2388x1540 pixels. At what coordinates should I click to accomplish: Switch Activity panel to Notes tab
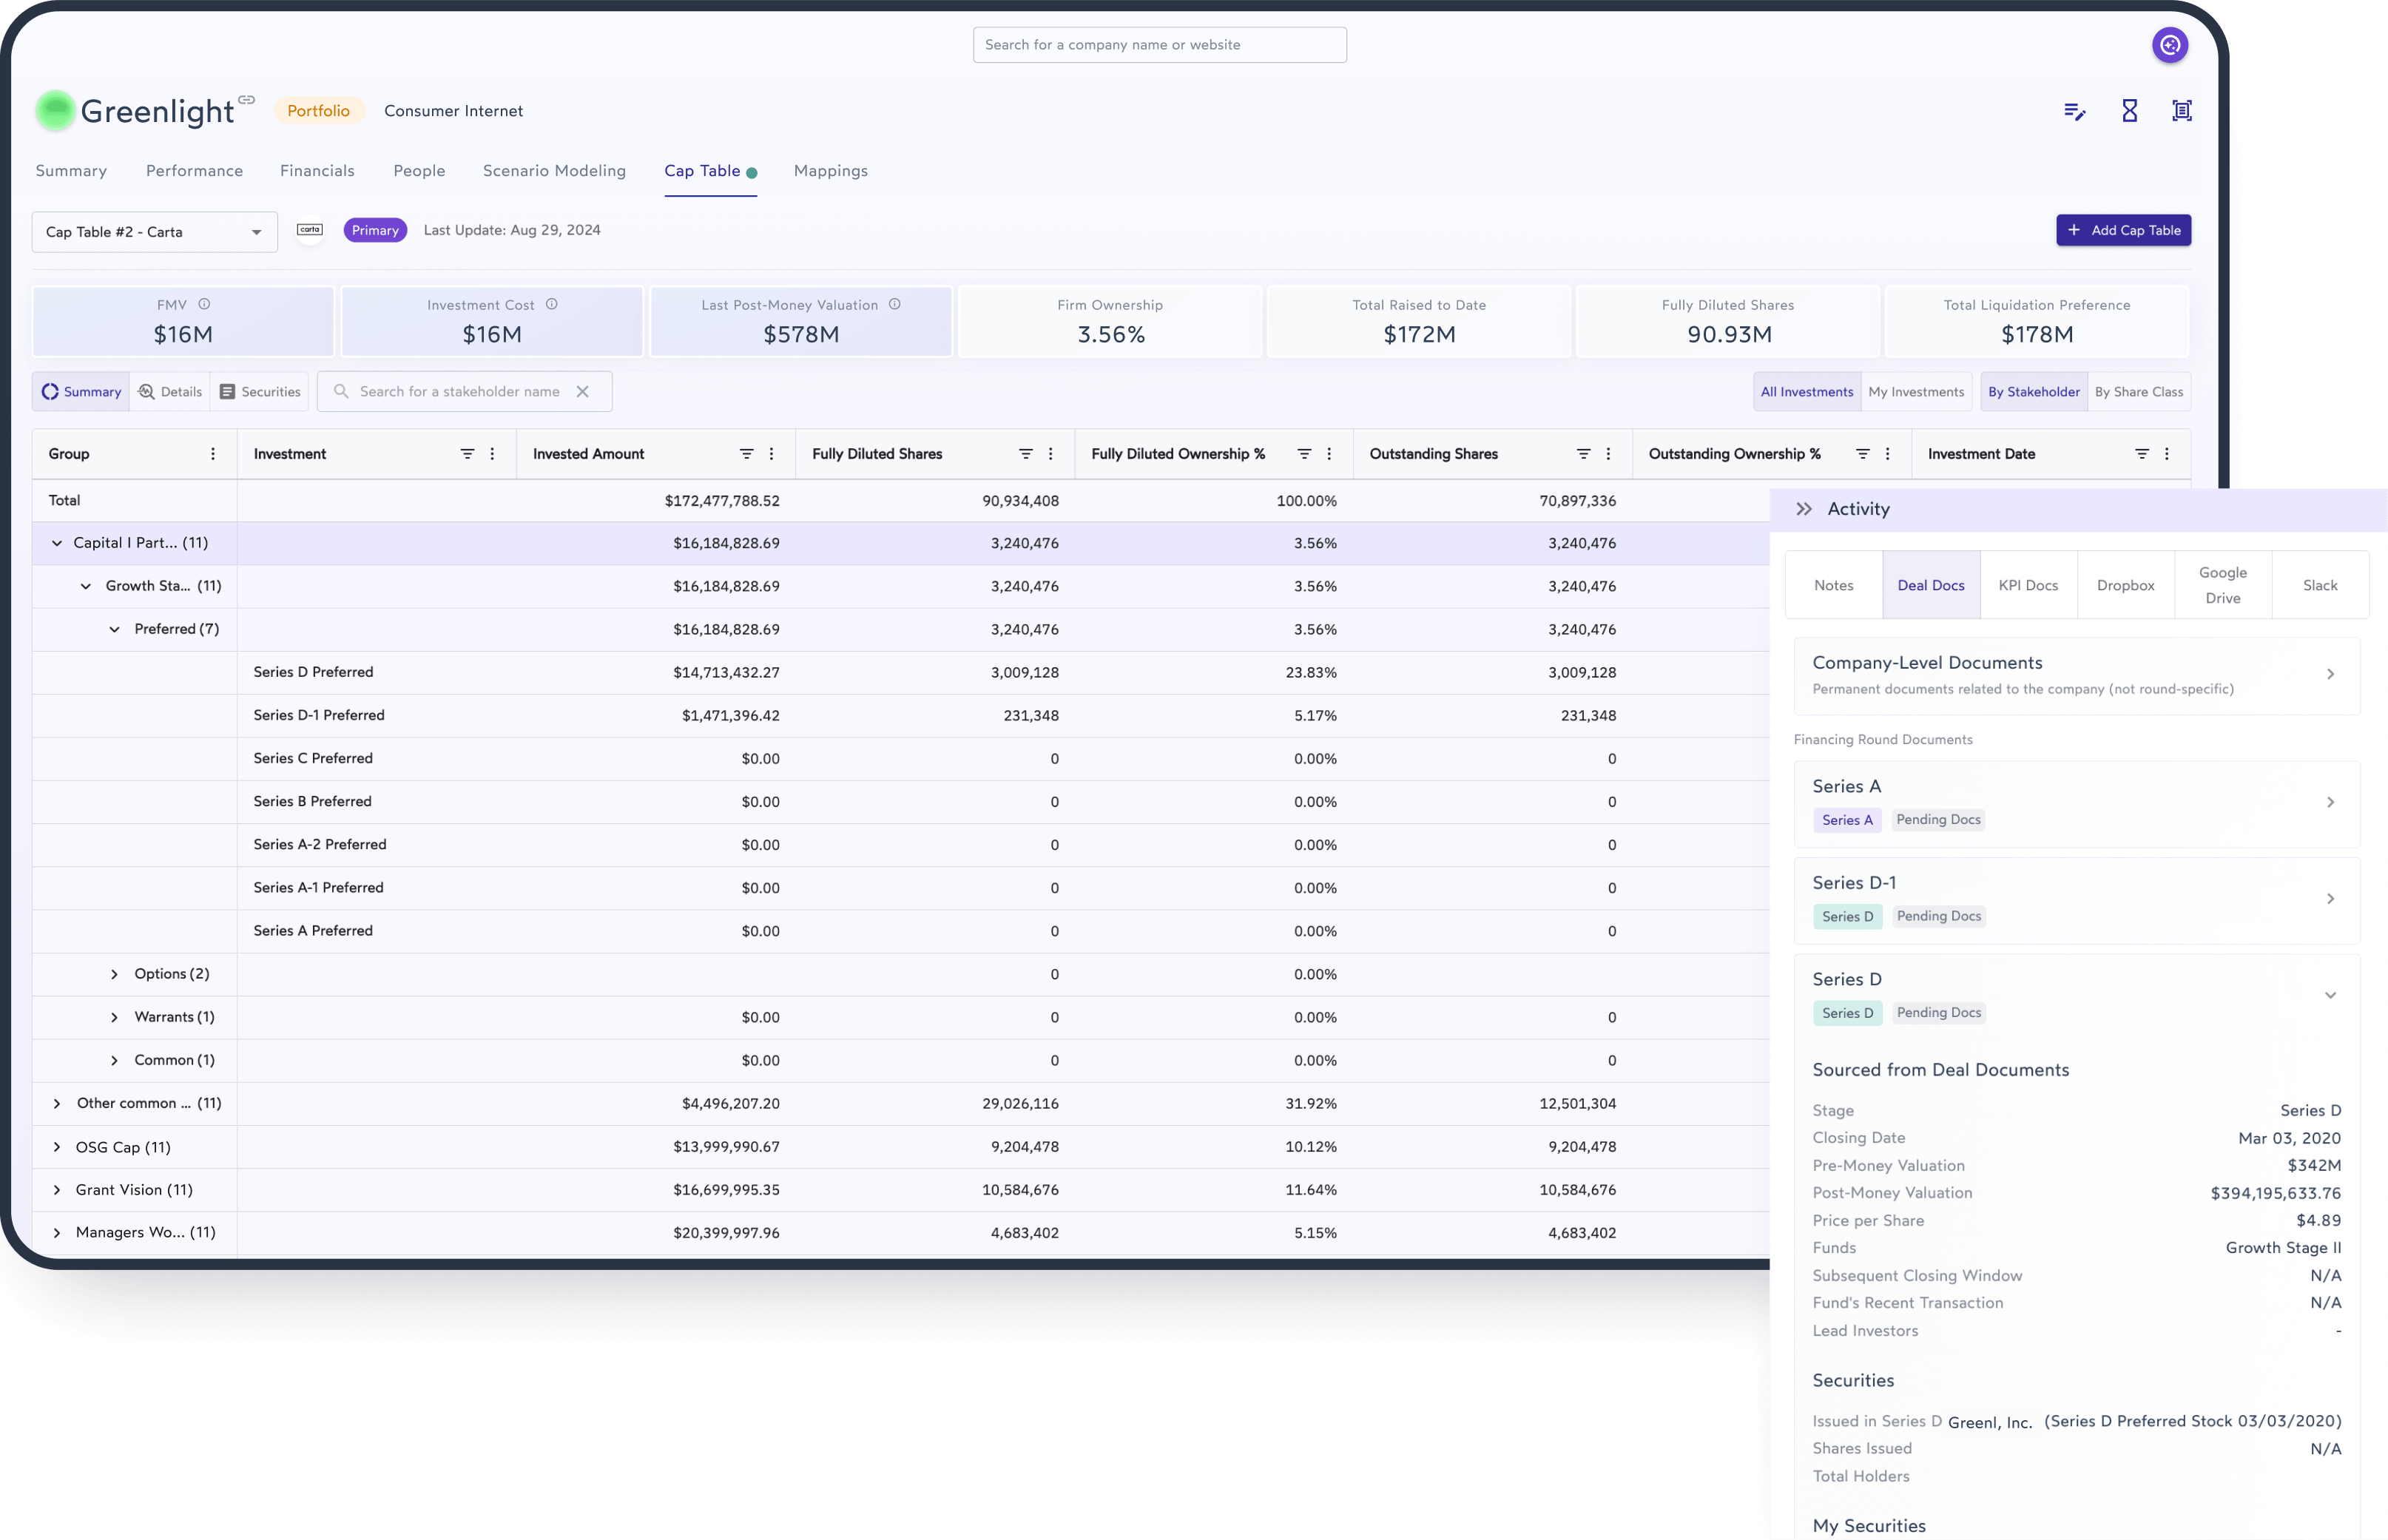pyautogui.click(x=1833, y=586)
